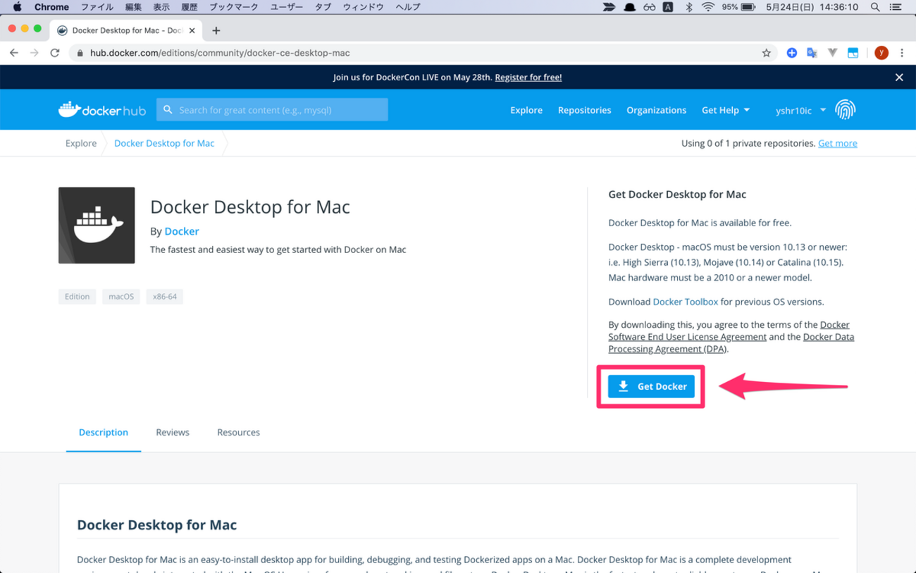Expand the Get Help dropdown

pos(726,110)
